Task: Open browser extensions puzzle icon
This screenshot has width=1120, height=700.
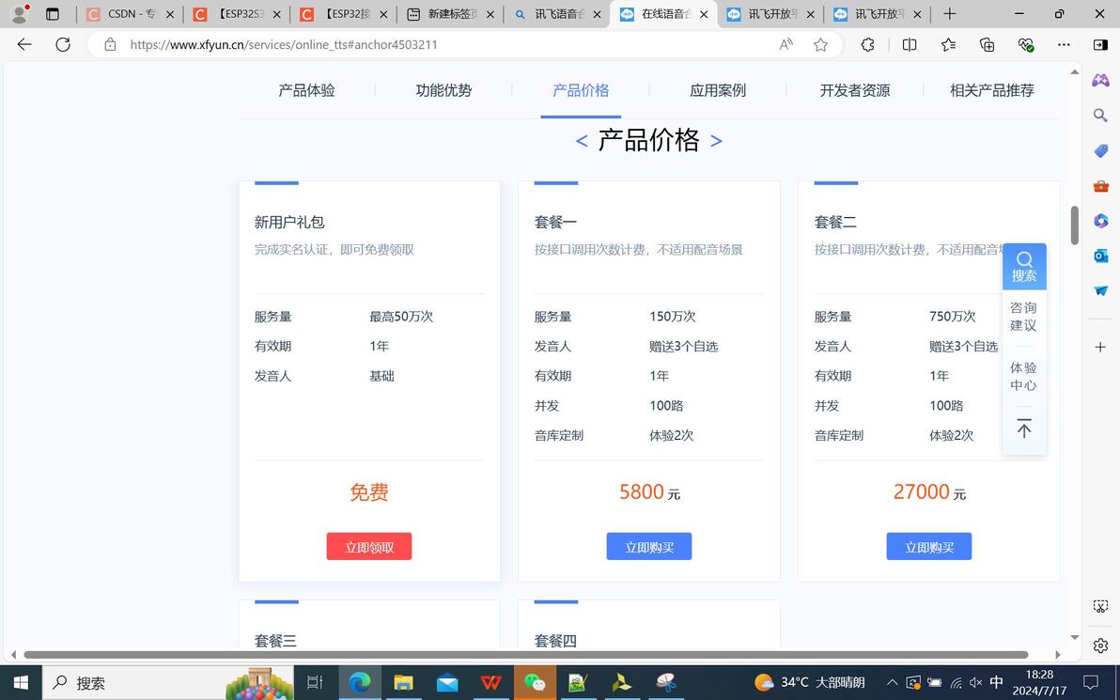Action: pos(867,44)
